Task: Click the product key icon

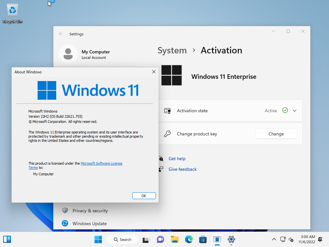Action: coord(167,134)
